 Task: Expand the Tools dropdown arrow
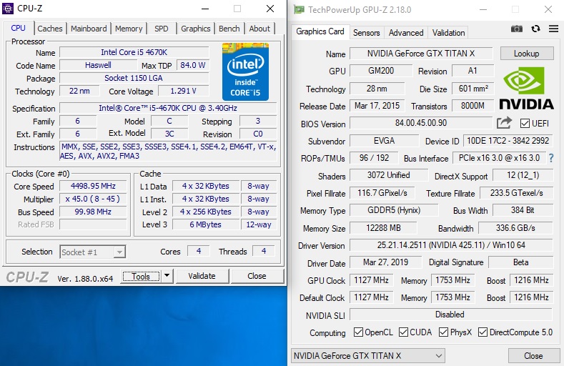167,276
